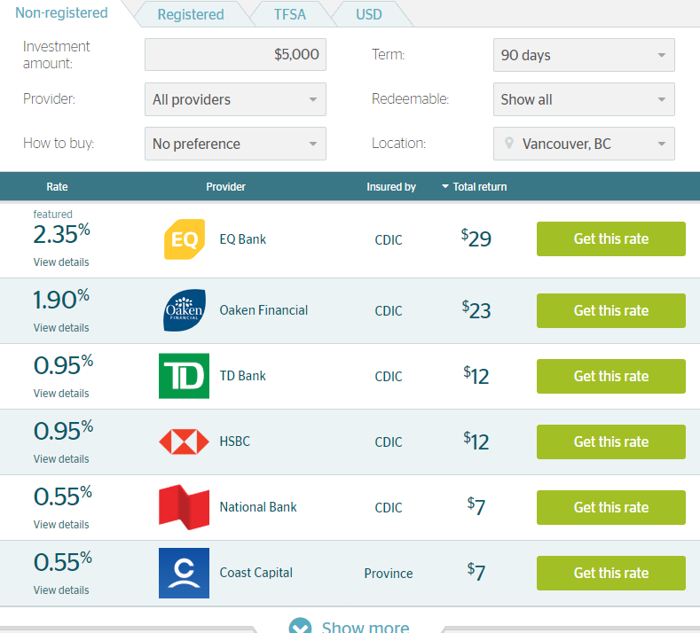Click the Oaken Financial logo
The height and width of the screenshot is (633, 700).
point(185,310)
